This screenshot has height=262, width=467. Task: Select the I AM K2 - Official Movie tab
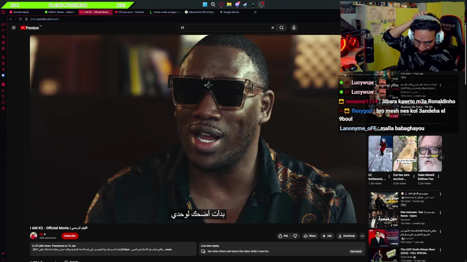pos(95,12)
